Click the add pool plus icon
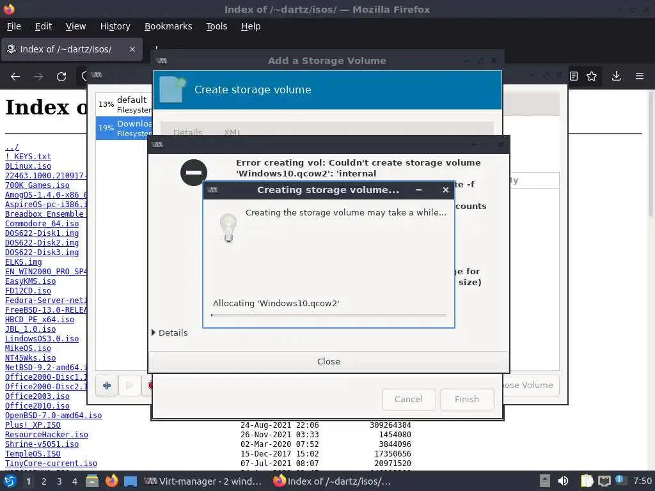655x491 pixels. pos(107,386)
